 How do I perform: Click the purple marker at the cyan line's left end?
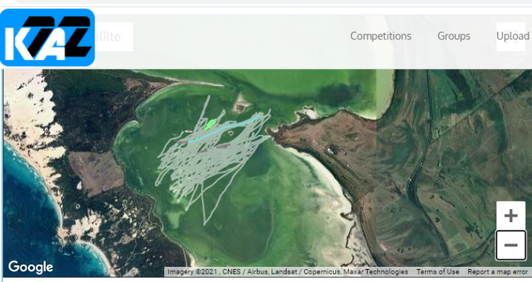coord(182,143)
